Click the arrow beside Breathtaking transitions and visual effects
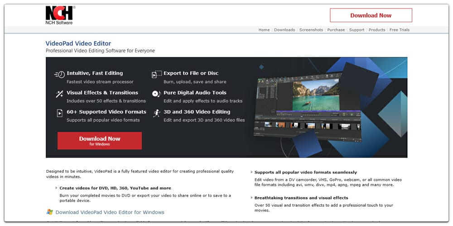The width and height of the screenshot is (453, 226). pyautogui.click(x=251, y=198)
